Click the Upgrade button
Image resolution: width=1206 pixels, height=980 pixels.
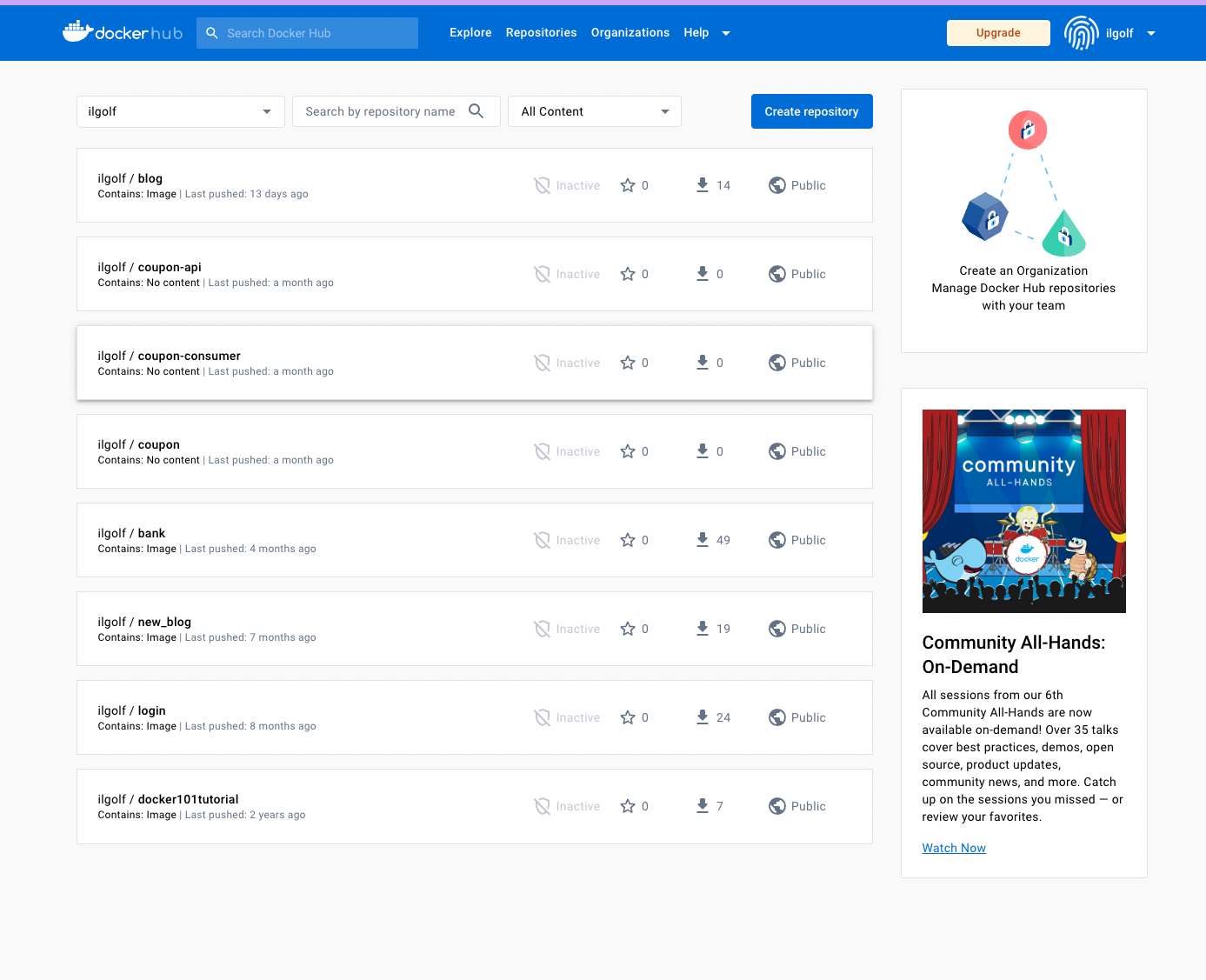[998, 33]
